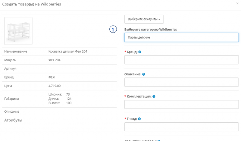Viewport: 241px width, 141px height.
Task: Click the Атрибуты section heading
Action: [x=13, y=121]
